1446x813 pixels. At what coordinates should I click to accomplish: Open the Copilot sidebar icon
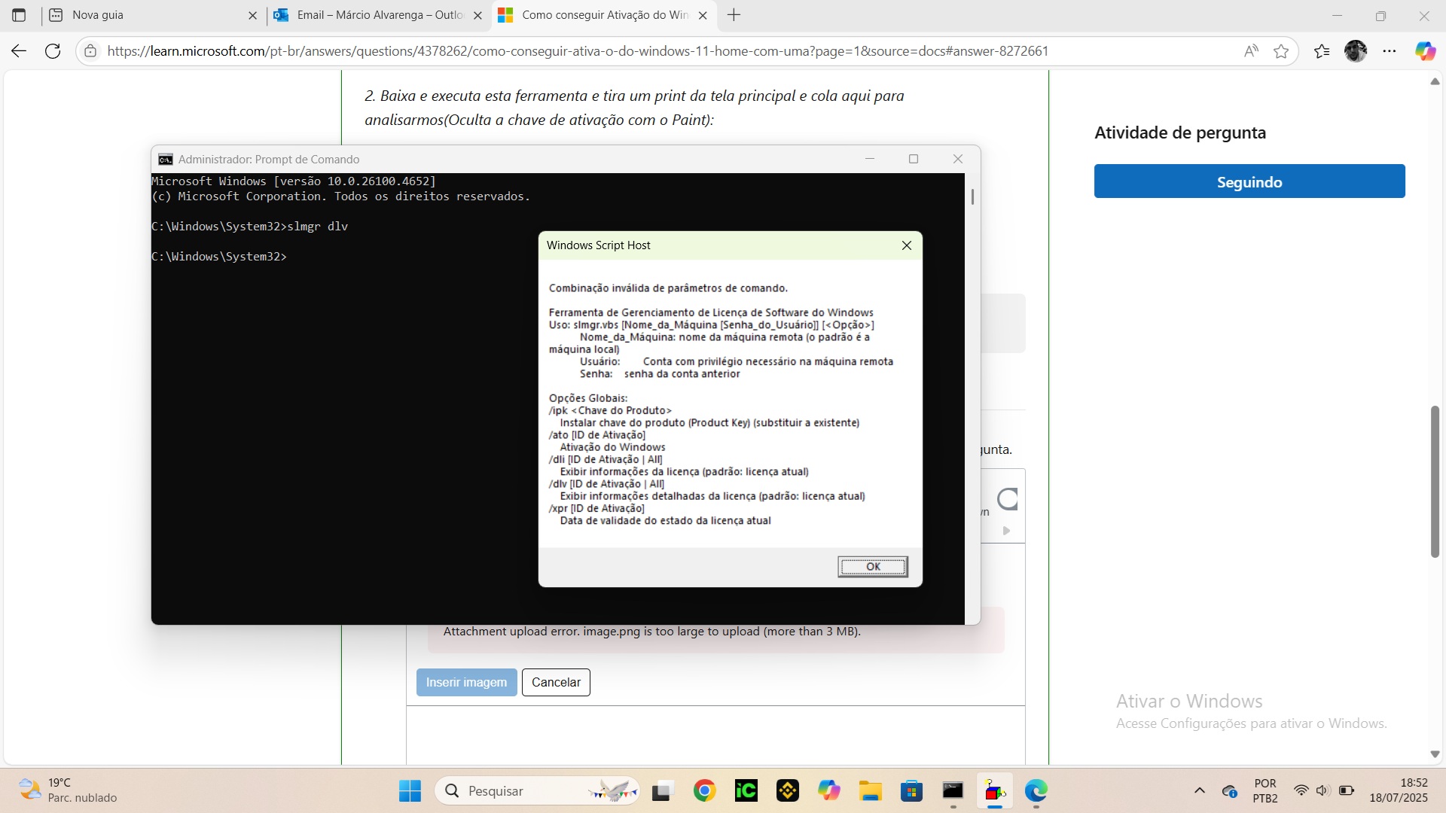coord(1425,51)
